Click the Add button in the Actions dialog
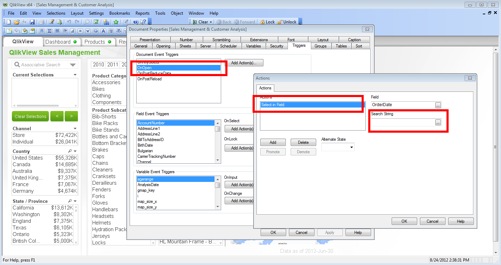 point(273,142)
